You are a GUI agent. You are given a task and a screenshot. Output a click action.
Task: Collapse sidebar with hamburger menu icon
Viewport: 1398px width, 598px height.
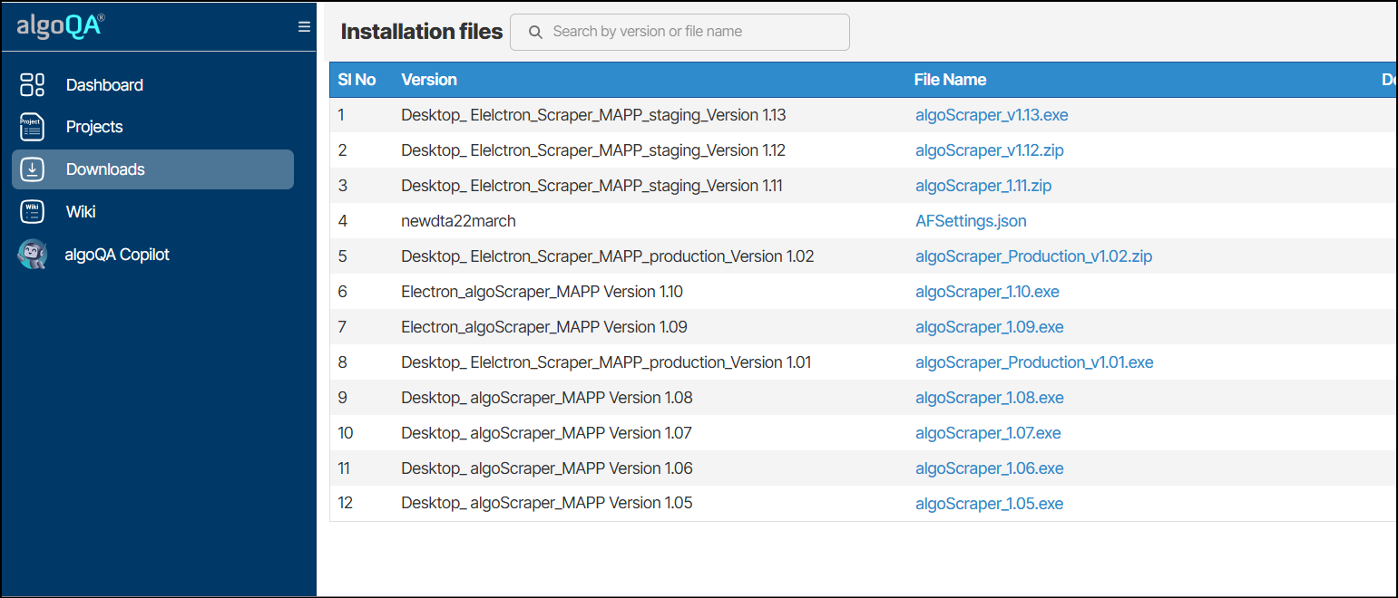304,27
